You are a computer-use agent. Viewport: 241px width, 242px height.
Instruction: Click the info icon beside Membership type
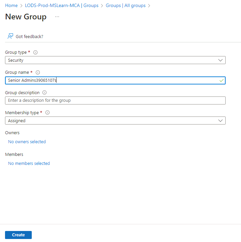click(x=47, y=113)
